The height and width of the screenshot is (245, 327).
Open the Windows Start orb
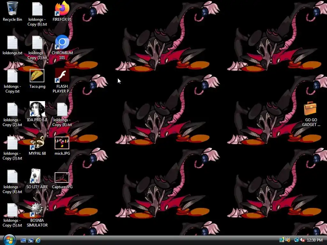pyautogui.click(x=9, y=240)
